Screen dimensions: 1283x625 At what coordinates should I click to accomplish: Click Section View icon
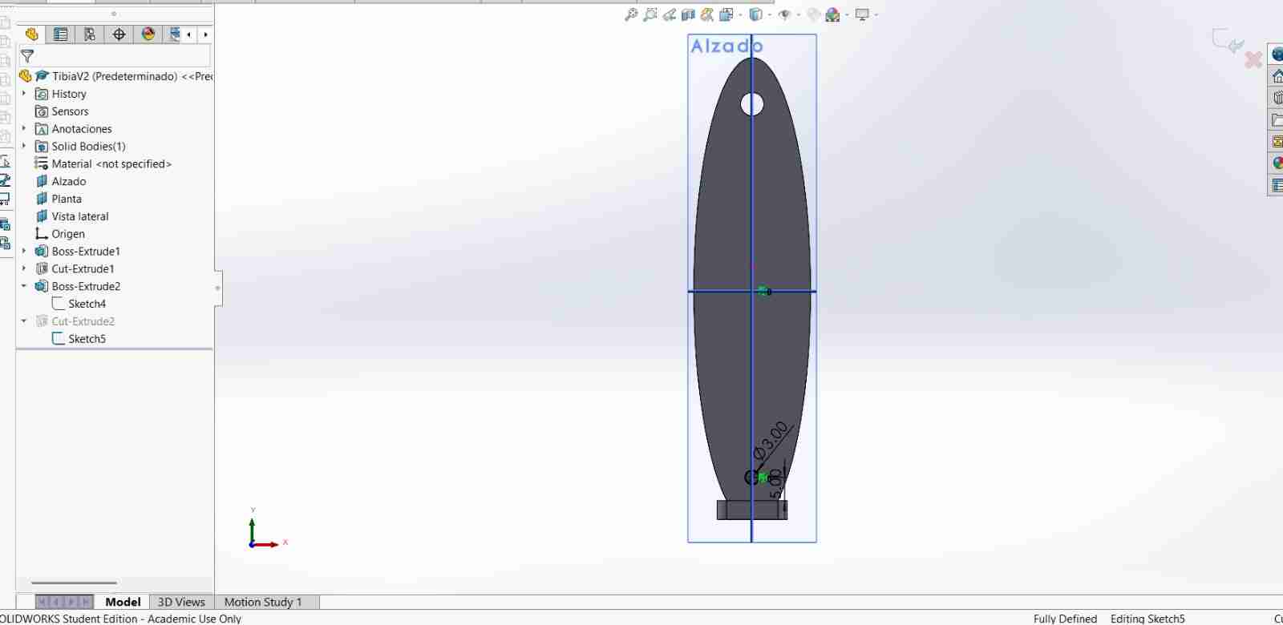(x=688, y=14)
